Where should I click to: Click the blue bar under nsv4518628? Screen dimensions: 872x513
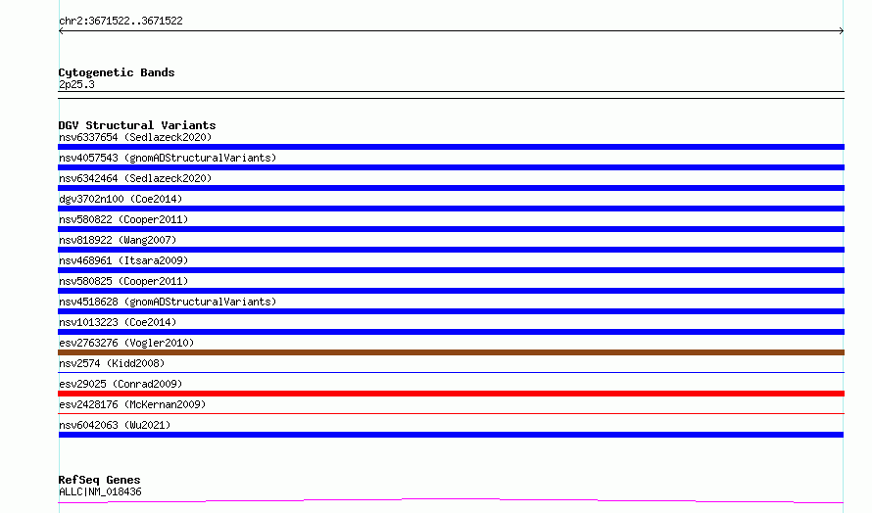(451, 311)
